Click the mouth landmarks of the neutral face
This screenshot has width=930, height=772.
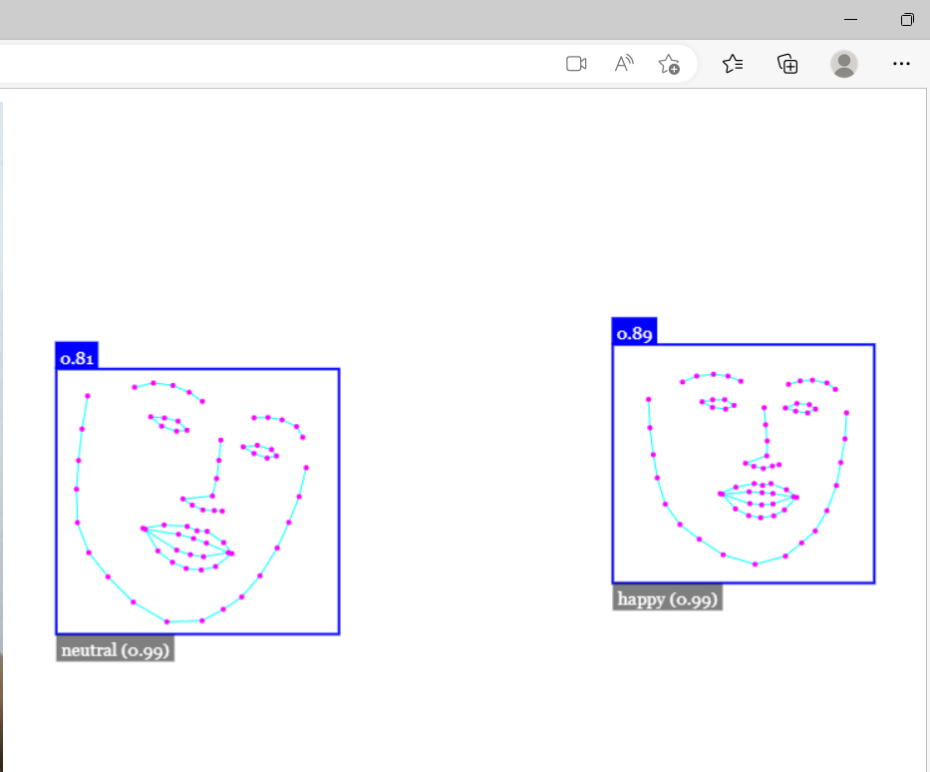187,546
